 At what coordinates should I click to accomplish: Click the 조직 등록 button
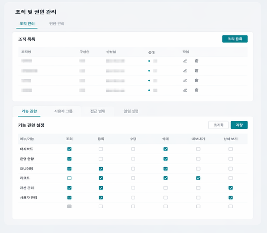pos(235,39)
